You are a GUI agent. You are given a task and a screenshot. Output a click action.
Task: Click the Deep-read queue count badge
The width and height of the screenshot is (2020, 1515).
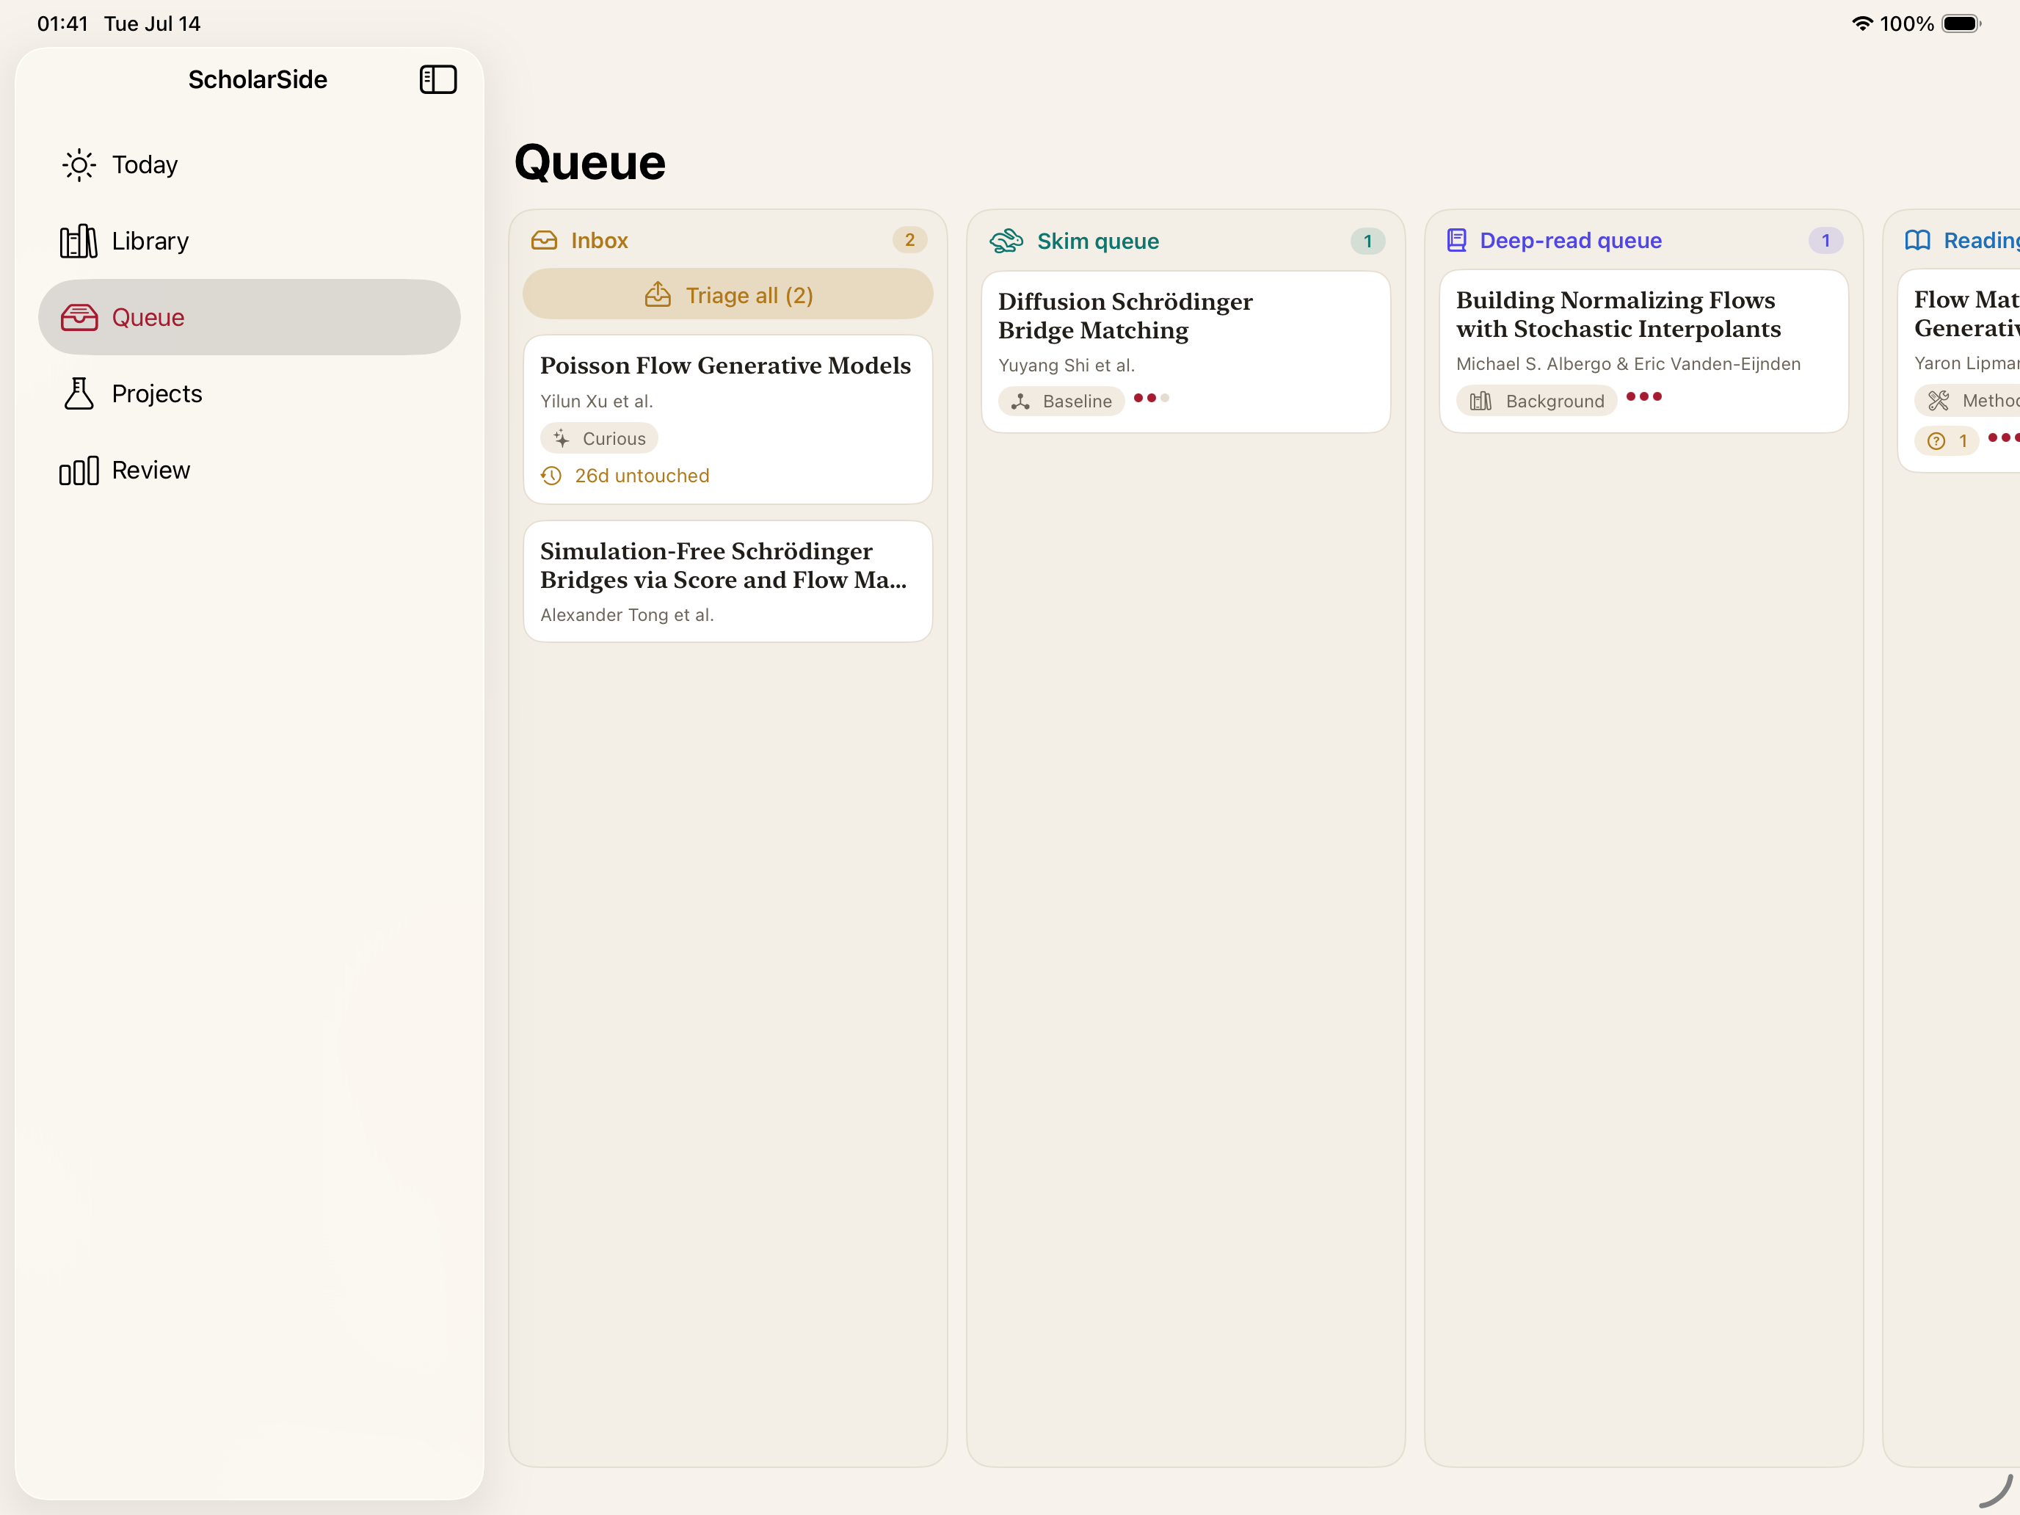(x=1825, y=240)
